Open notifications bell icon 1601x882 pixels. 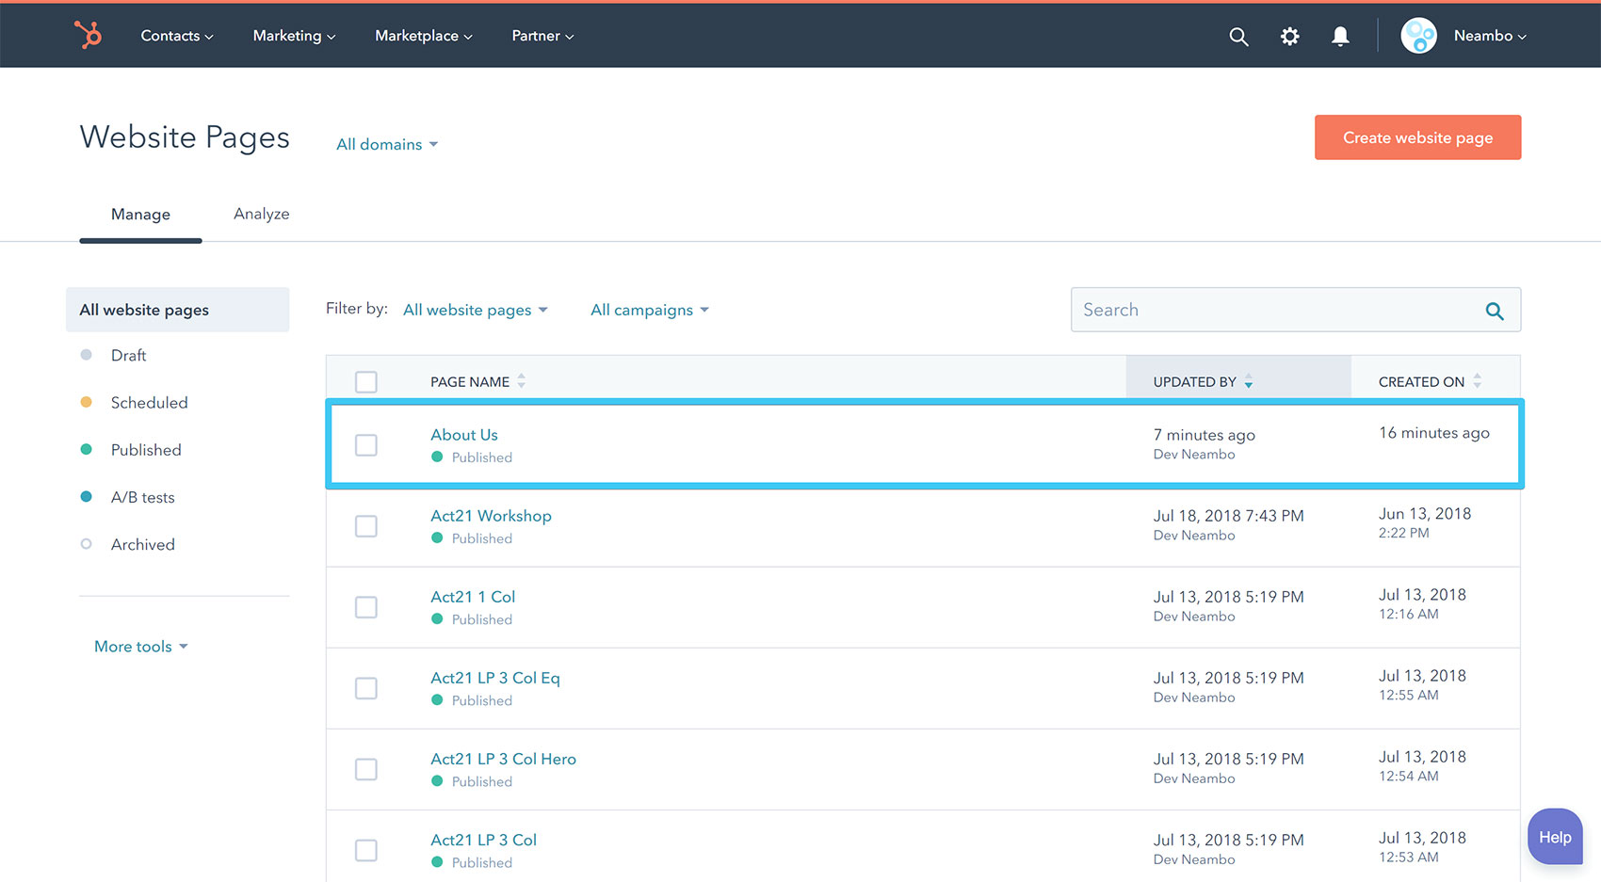click(x=1340, y=36)
